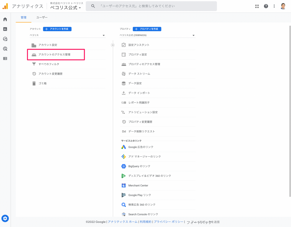
Task: Click the funnel icon of すべてのフィルタ
Action: (x=34, y=64)
